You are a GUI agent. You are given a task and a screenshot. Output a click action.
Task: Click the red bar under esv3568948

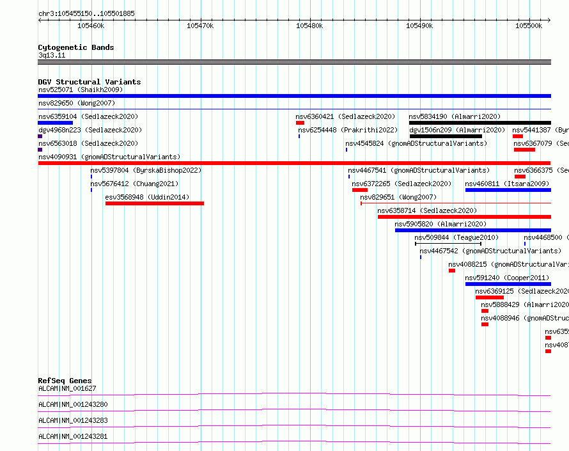155,203
